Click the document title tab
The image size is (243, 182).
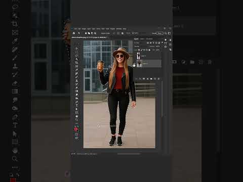pos(90,37)
